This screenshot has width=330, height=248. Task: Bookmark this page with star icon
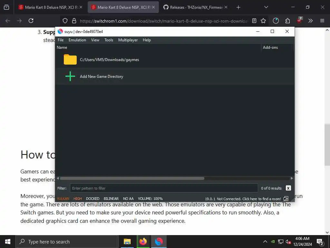[x=263, y=21]
